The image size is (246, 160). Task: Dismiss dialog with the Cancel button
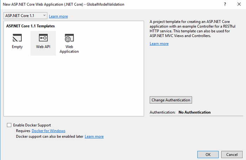coord(232,154)
